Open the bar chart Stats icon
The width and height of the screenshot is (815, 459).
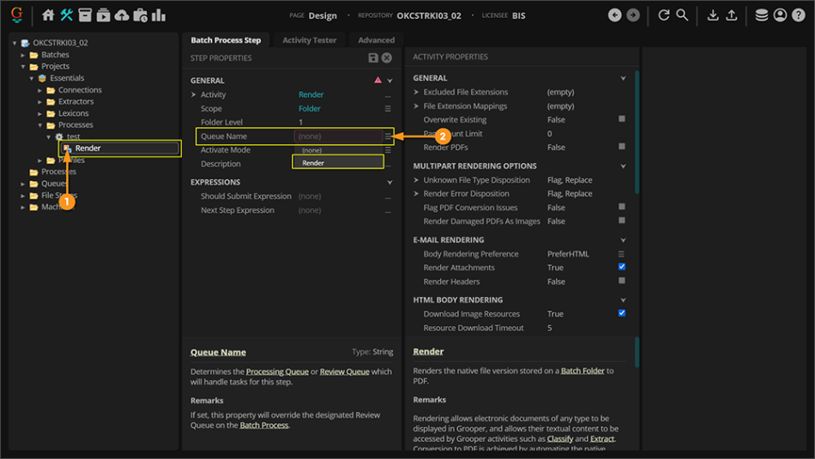(159, 15)
